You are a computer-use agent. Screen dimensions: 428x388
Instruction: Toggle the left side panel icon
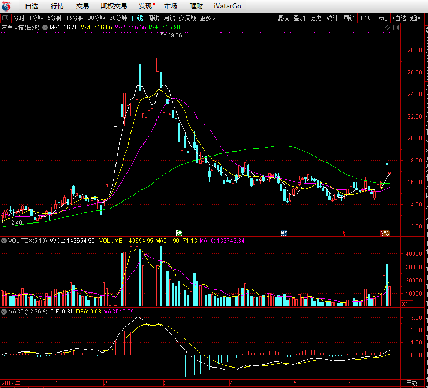coord(5,18)
